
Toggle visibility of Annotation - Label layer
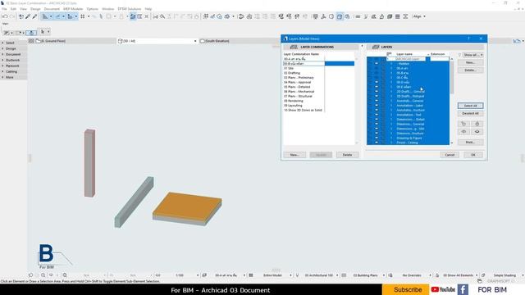click(x=377, y=106)
